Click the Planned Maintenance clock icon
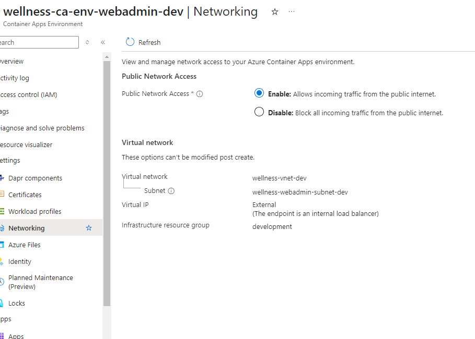This screenshot has height=339, width=475. pos(2,282)
